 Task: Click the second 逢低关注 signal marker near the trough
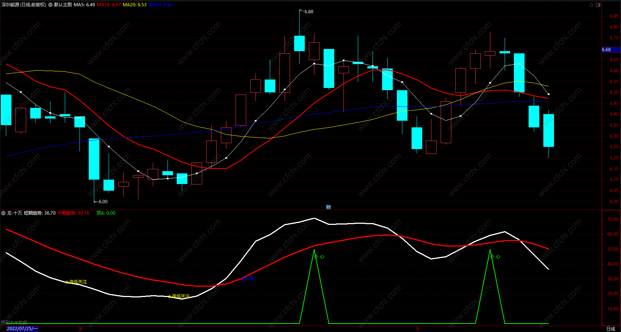click(x=179, y=296)
